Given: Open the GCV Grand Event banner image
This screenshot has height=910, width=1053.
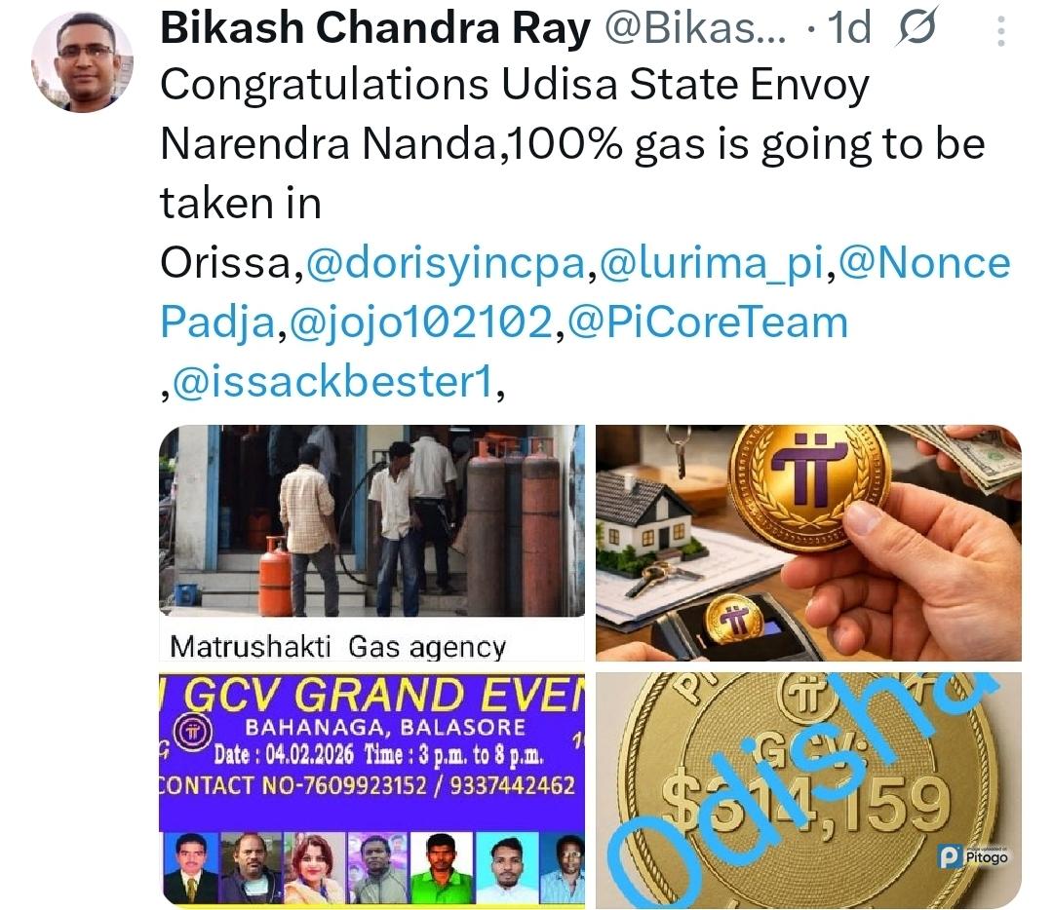Looking at the screenshot, I should (372, 790).
